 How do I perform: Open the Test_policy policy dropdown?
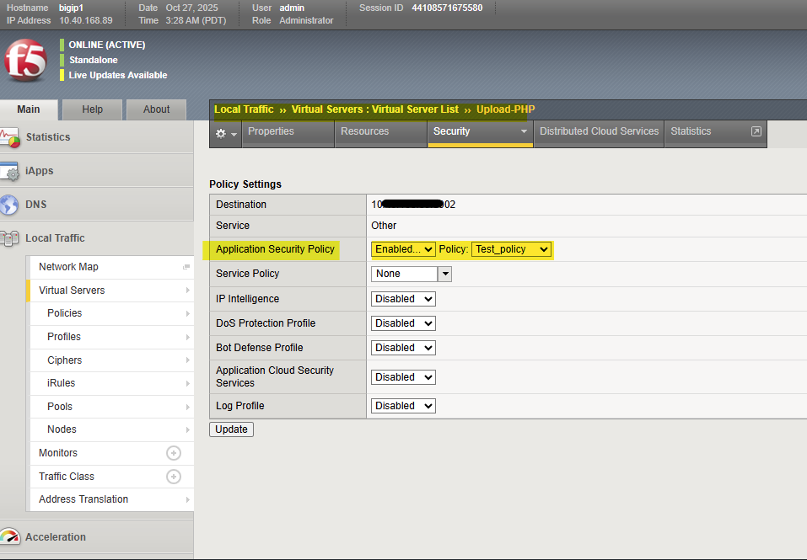coord(512,249)
